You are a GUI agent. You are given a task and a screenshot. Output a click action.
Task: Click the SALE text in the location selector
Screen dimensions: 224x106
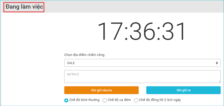(x=71, y=63)
